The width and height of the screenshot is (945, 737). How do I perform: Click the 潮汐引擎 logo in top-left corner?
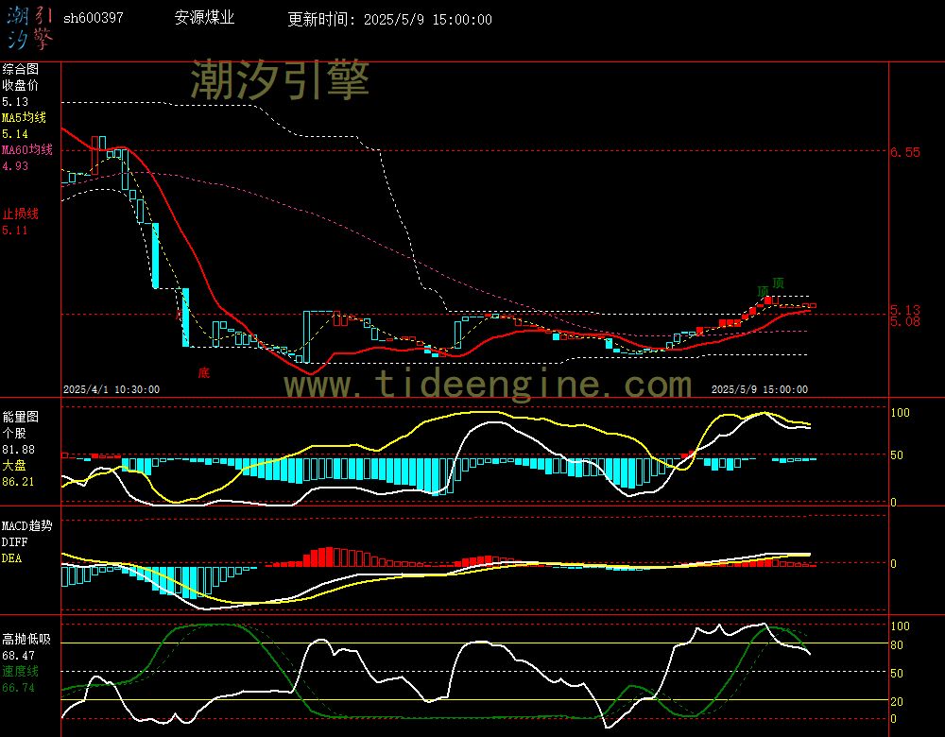pyautogui.click(x=29, y=28)
